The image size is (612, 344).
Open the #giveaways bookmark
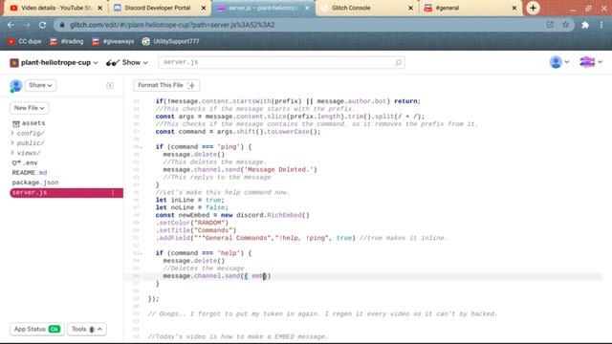coord(113,41)
